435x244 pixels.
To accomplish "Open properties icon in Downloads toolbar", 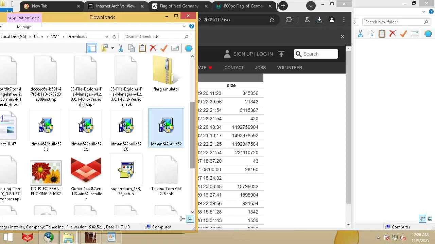I will 175,48.
